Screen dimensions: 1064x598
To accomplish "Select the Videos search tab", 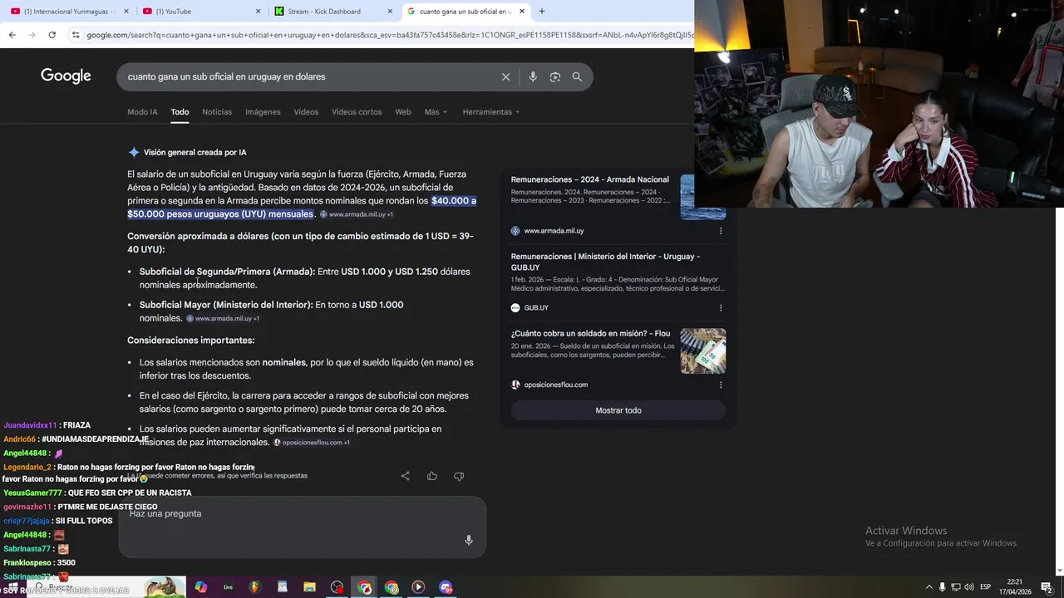I will (x=306, y=112).
